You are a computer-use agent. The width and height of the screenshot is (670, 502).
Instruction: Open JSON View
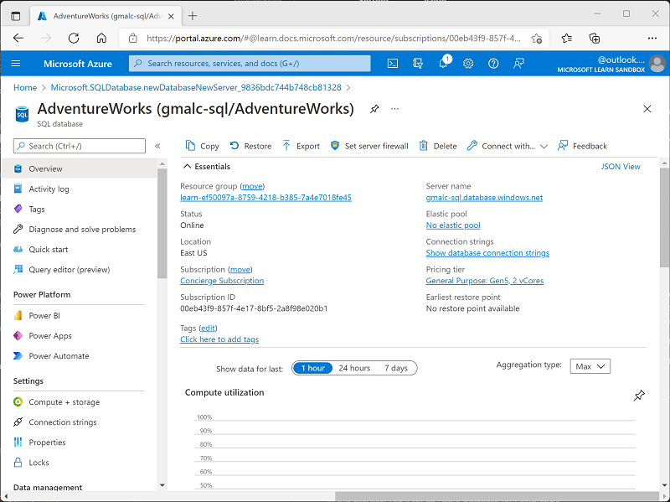tap(621, 166)
